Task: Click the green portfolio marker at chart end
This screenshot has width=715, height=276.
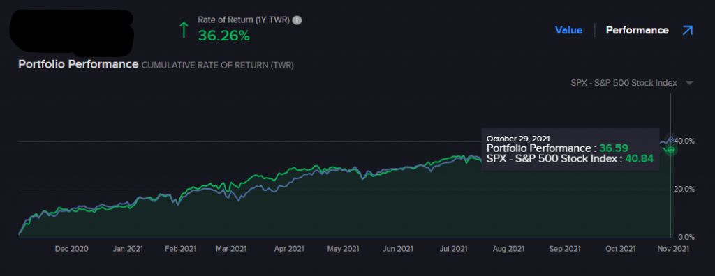Action: (x=670, y=149)
